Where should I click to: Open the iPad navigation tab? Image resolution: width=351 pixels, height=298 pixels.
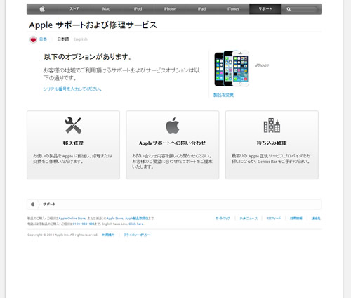201,9
